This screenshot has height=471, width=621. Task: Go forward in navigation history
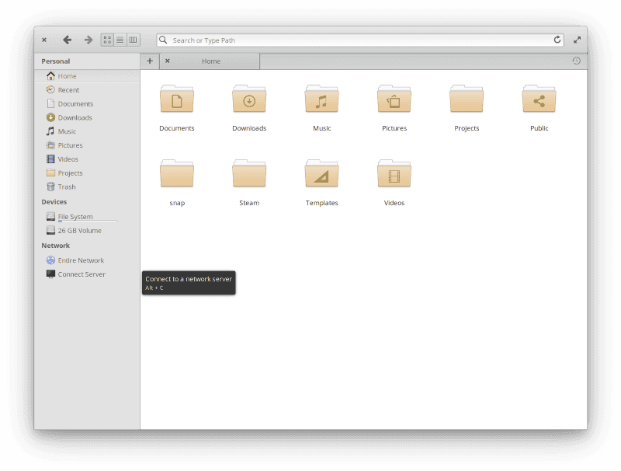tap(88, 40)
